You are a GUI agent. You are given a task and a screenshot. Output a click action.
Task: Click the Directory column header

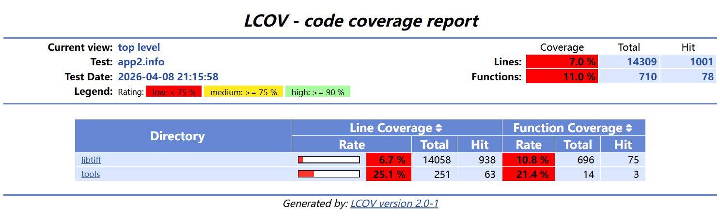click(x=177, y=136)
